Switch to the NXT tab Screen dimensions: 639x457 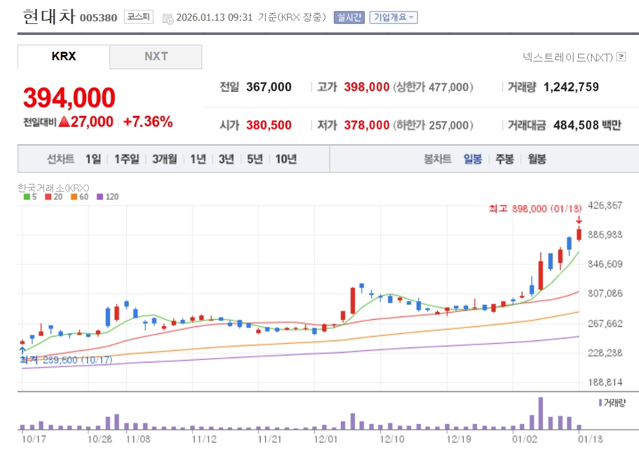(156, 56)
